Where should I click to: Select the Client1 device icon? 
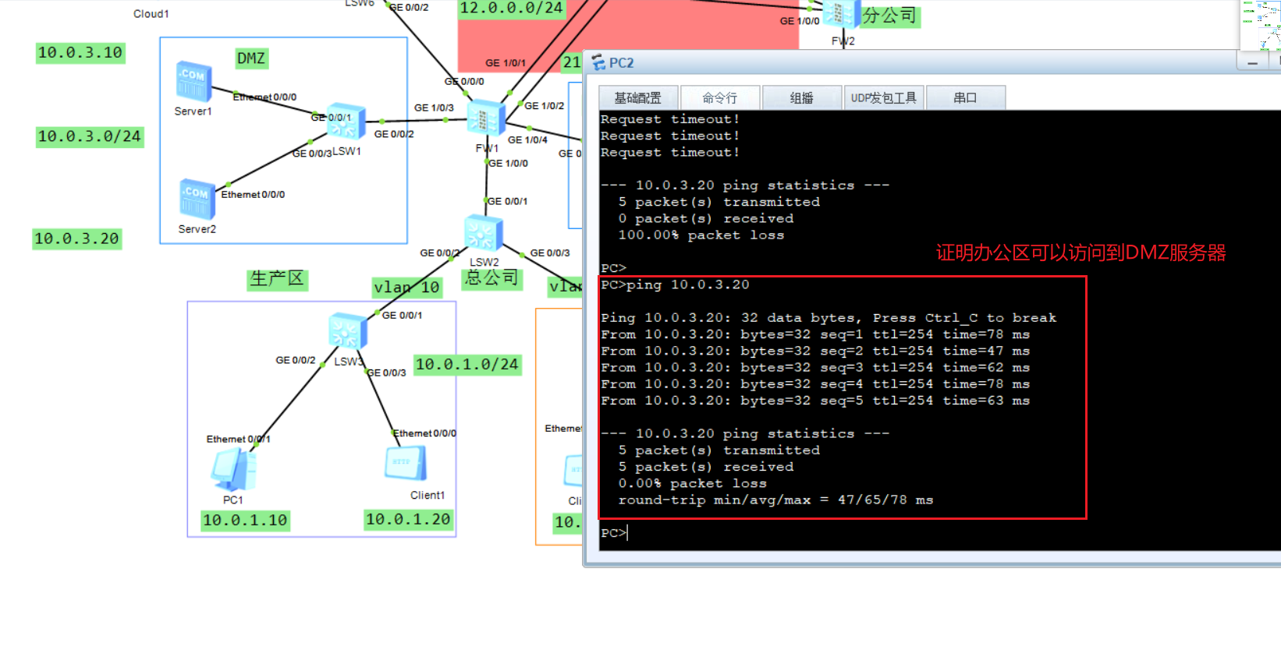click(x=406, y=464)
